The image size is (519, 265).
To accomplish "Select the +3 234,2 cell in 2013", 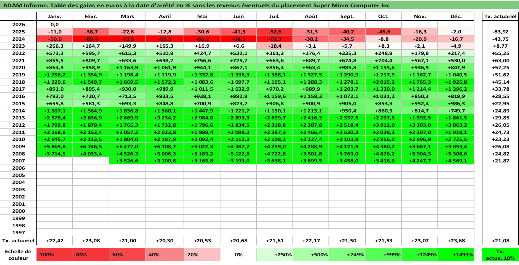I will pos(165,118).
